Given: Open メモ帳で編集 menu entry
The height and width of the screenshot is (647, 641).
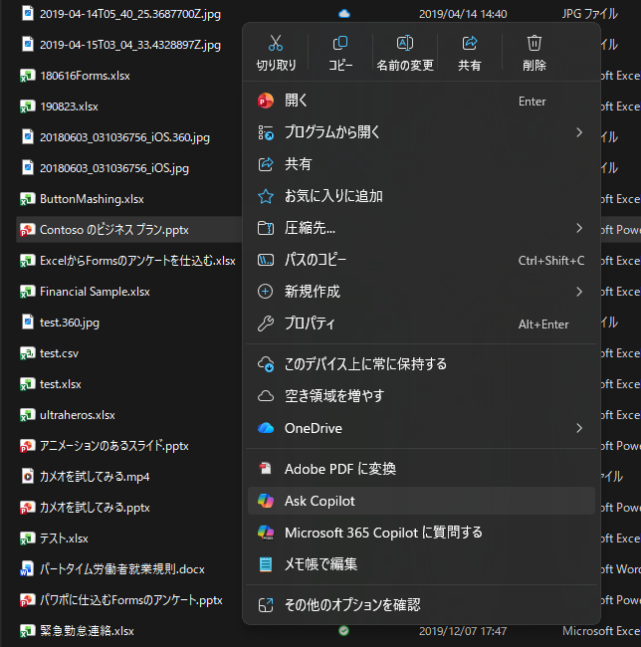Looking at the screenshot, I should pyautogui.click(x=320, y=564).
